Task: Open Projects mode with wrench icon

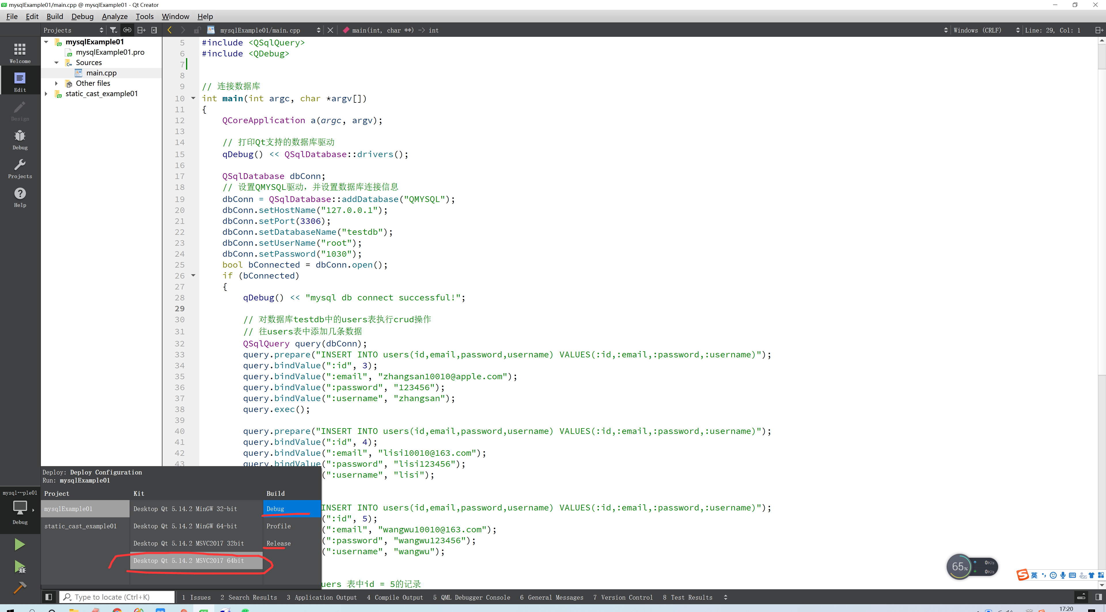Action: (20, 169)
